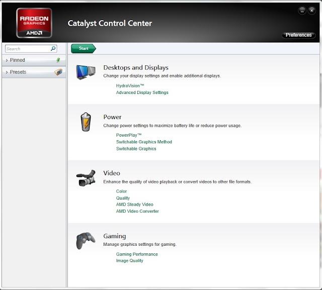Open AMD Steady Video
The height and width of the screenshot is (290, 322).
click(x=134, y=205)
